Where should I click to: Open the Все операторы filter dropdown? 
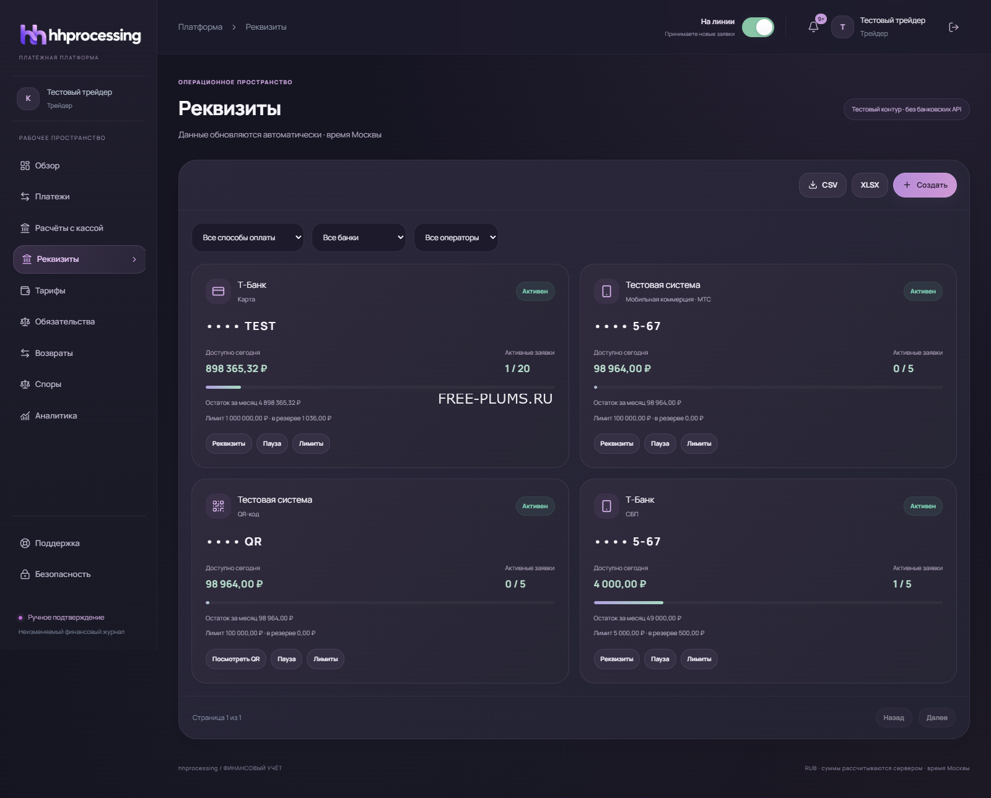(456, 238)
